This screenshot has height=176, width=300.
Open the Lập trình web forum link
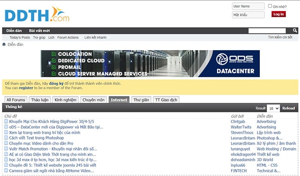click(x=269, y=133)
